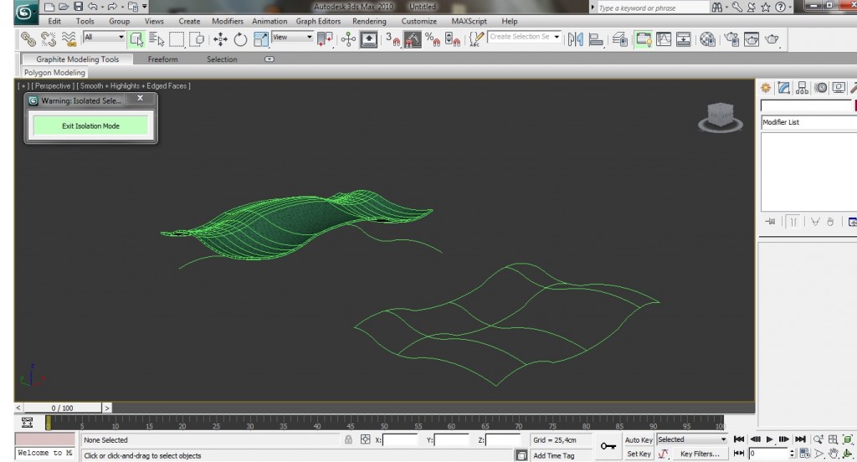
Task: Open the Manage Layers dialog
Action: coord(620,39)
